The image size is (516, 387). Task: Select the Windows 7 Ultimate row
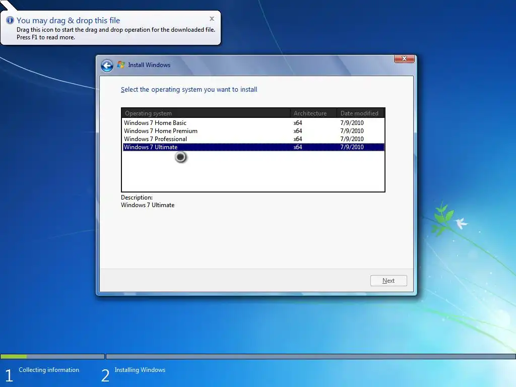253,147
